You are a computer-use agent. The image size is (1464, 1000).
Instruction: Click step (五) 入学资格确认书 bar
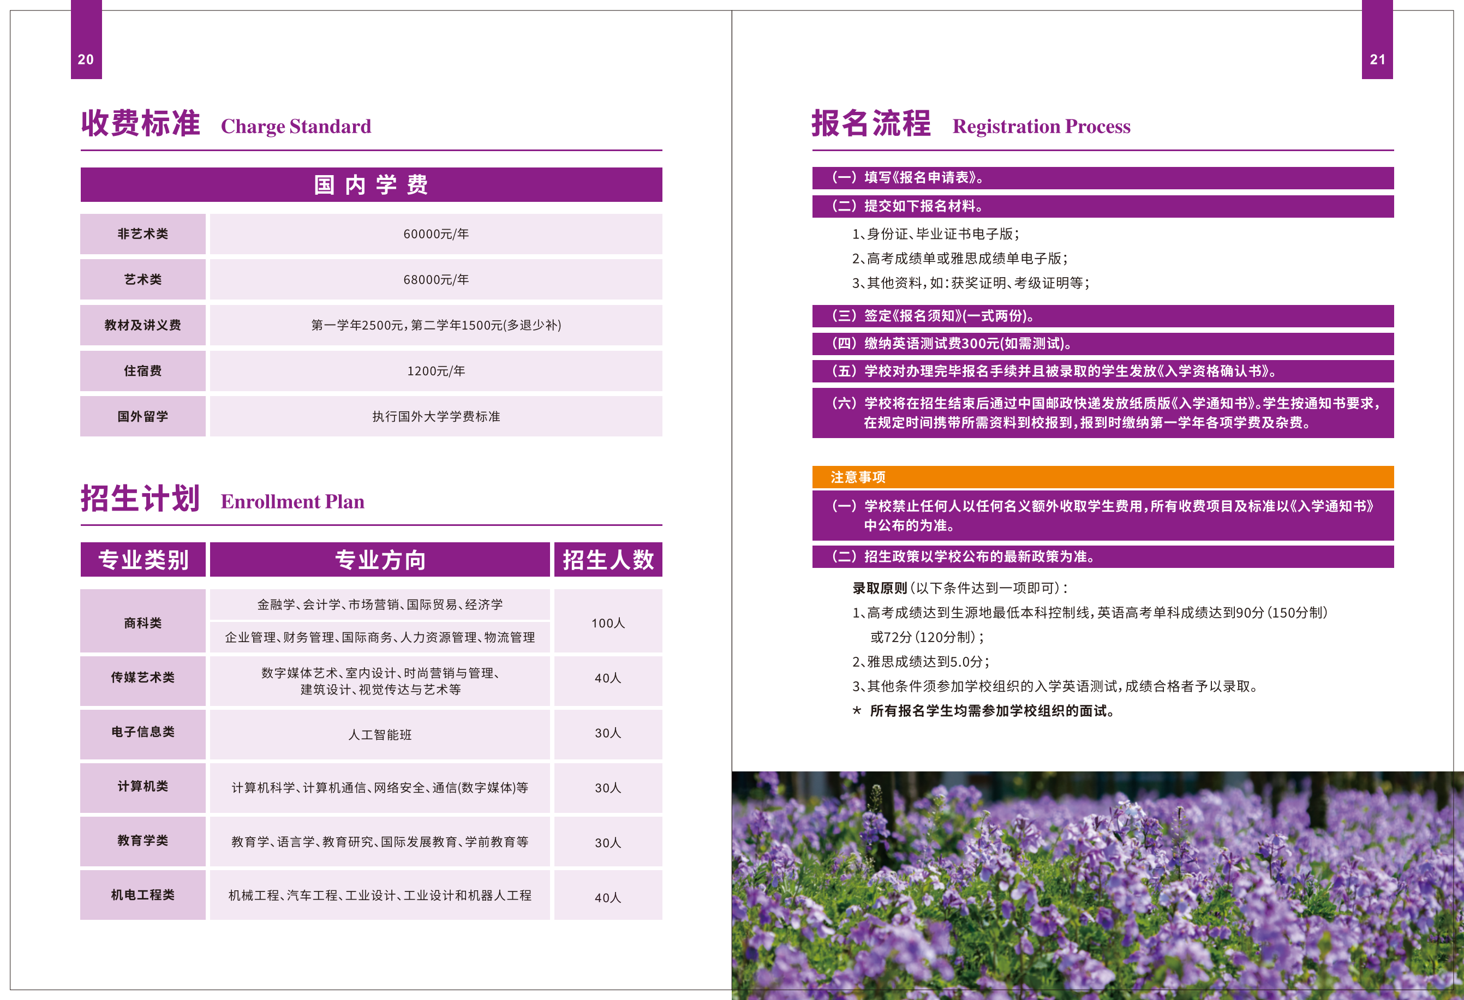click(1103, 372)
